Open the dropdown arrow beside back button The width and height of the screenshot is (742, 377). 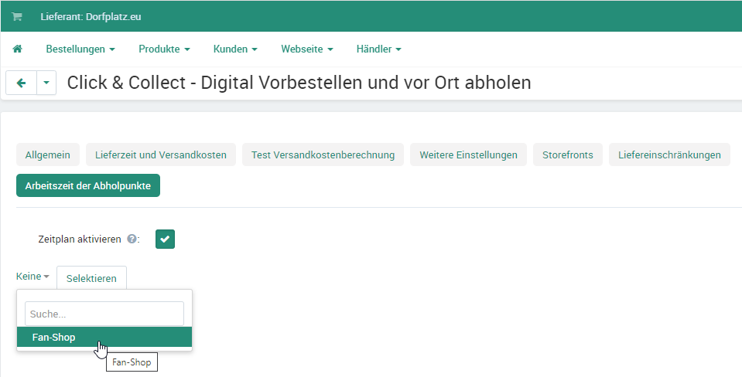click(46, 83)
